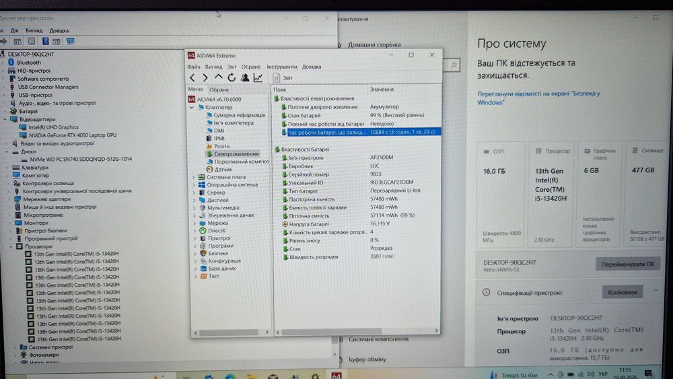Open Домашня сторінка in Settings

(x=374, y=44)
